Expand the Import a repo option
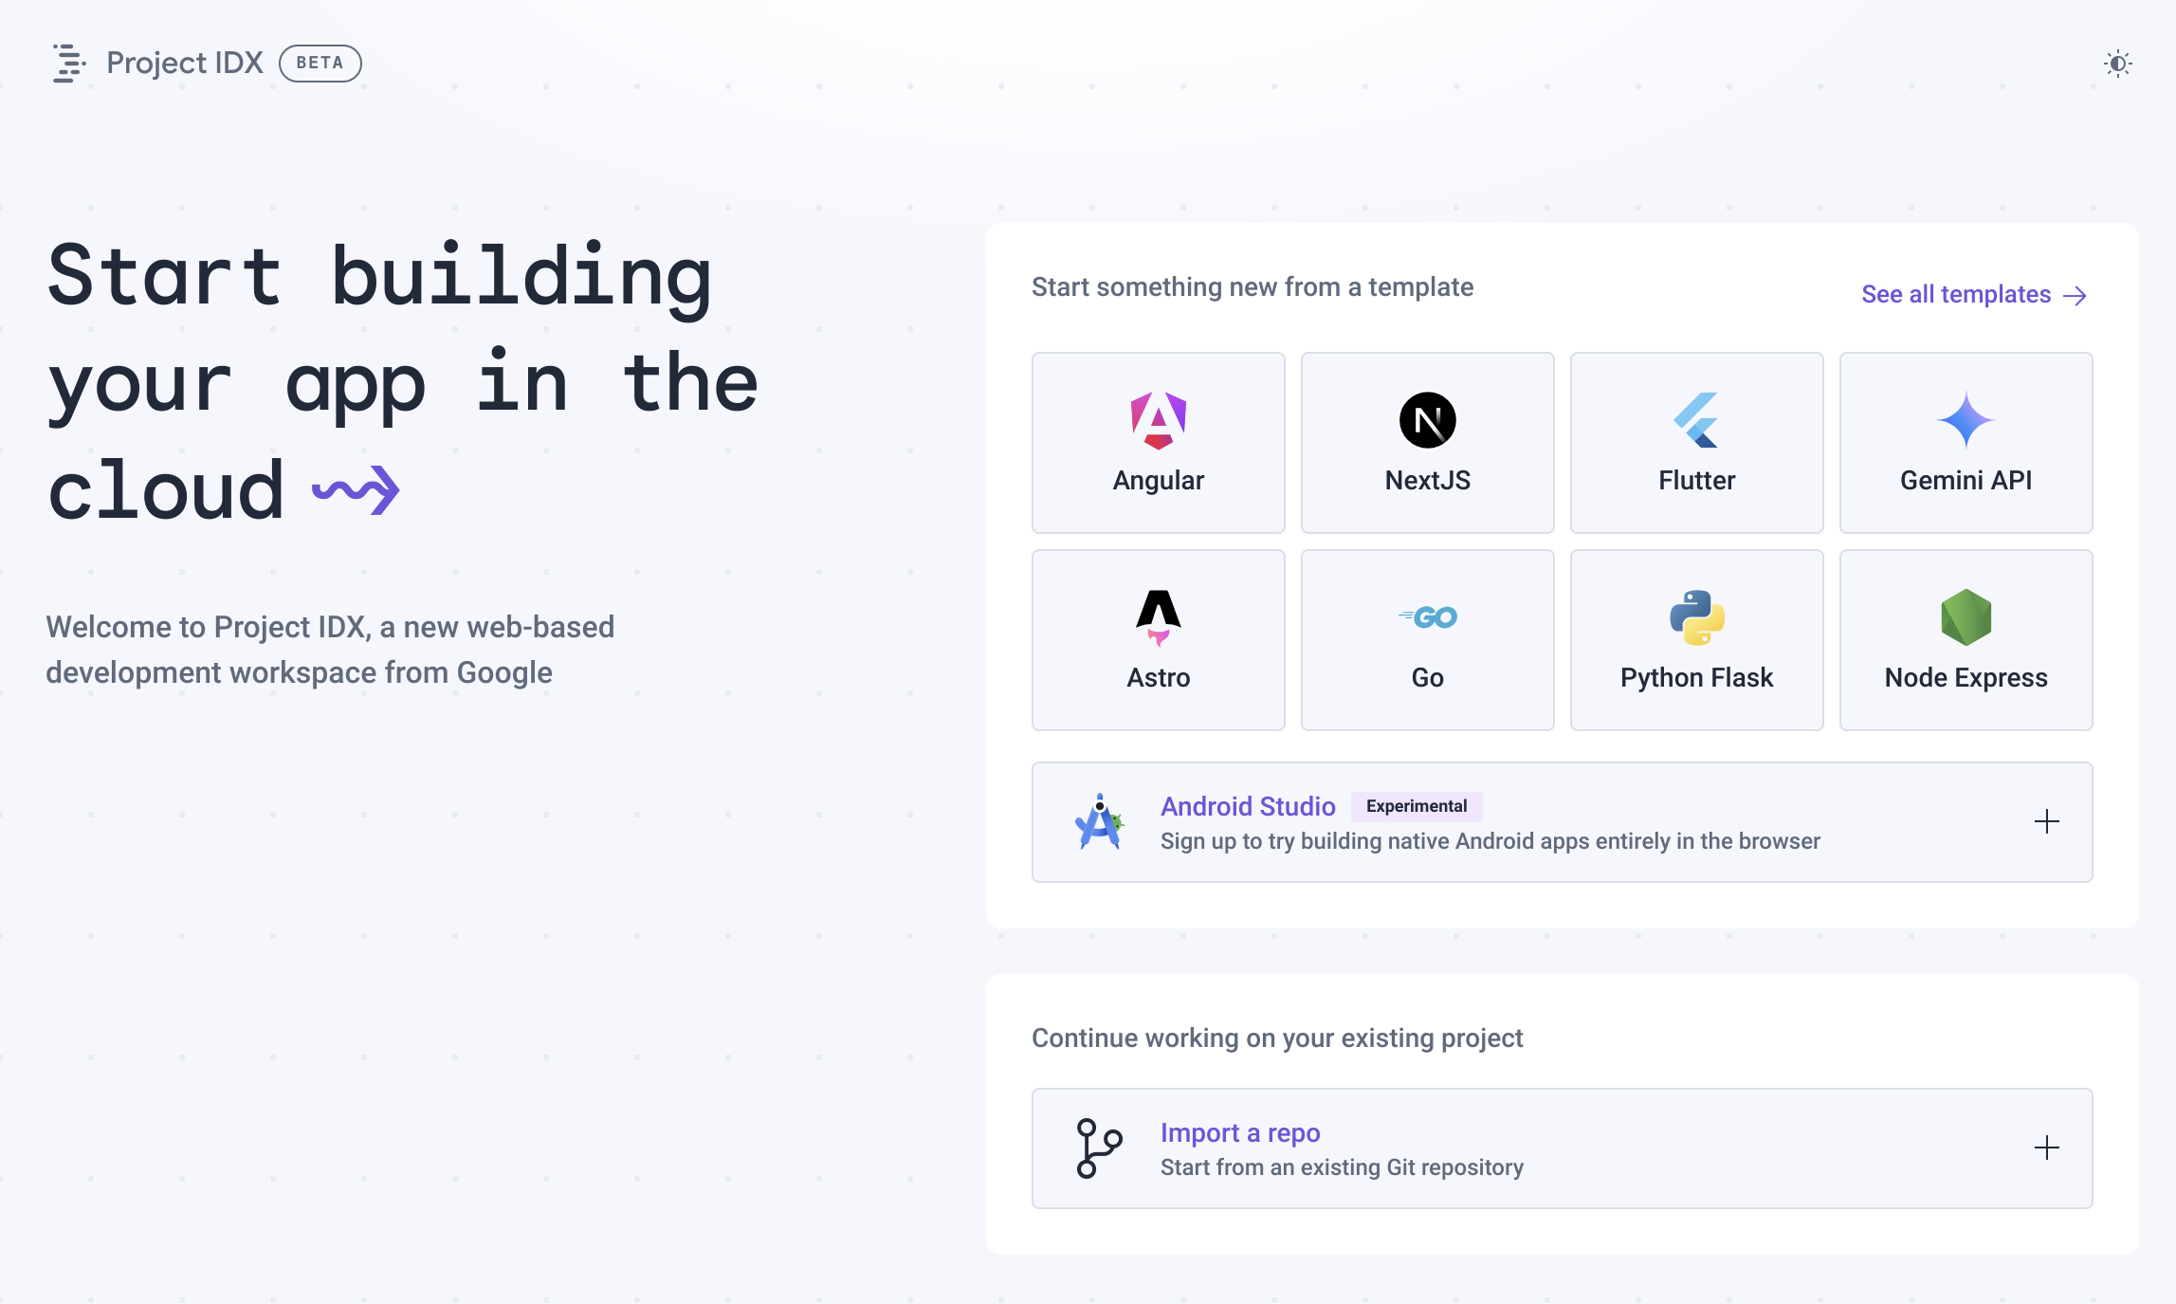Image resolution: width=2176 pixels, height=1304 pixels. (x=2047, y=1148)
